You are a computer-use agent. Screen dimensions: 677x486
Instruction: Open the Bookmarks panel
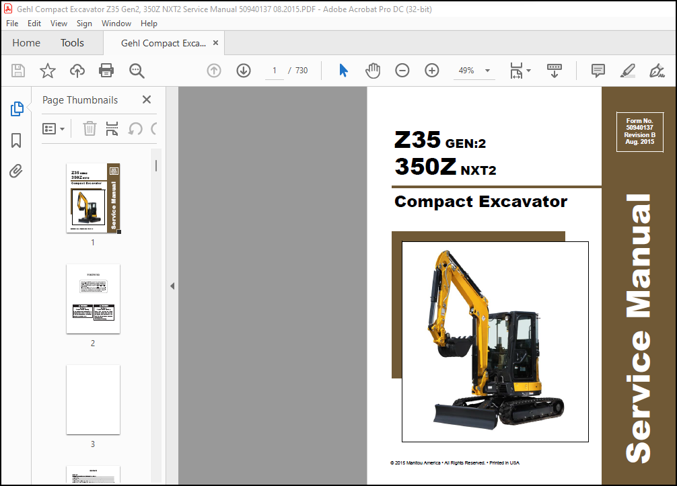tap(16, 140)
